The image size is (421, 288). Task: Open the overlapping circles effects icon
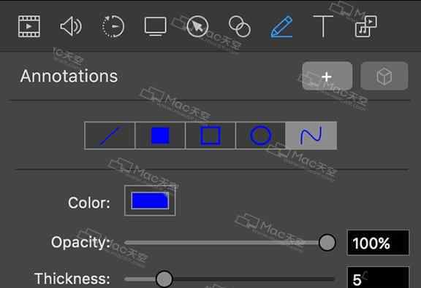pos(240,26)
